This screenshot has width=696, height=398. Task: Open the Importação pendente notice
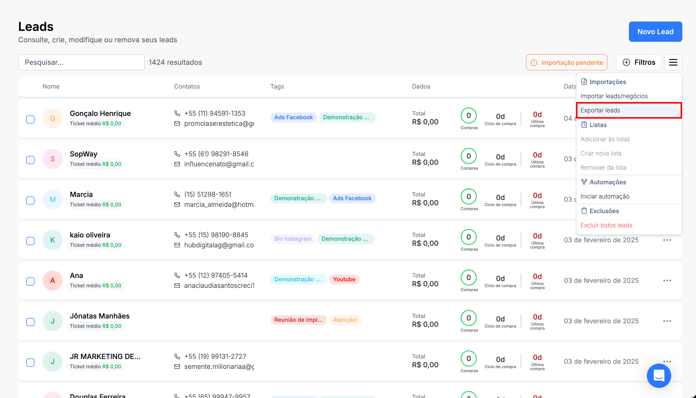coord(566,63)
